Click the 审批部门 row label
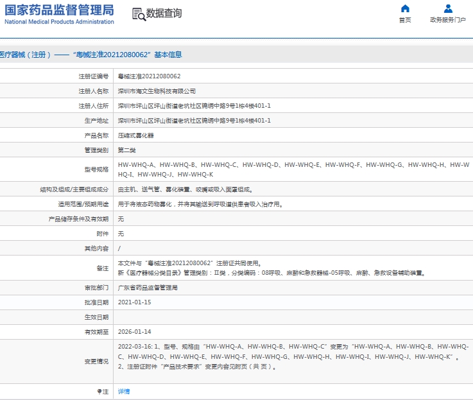Screen dimensions: 473x400 tap(96, 288)
